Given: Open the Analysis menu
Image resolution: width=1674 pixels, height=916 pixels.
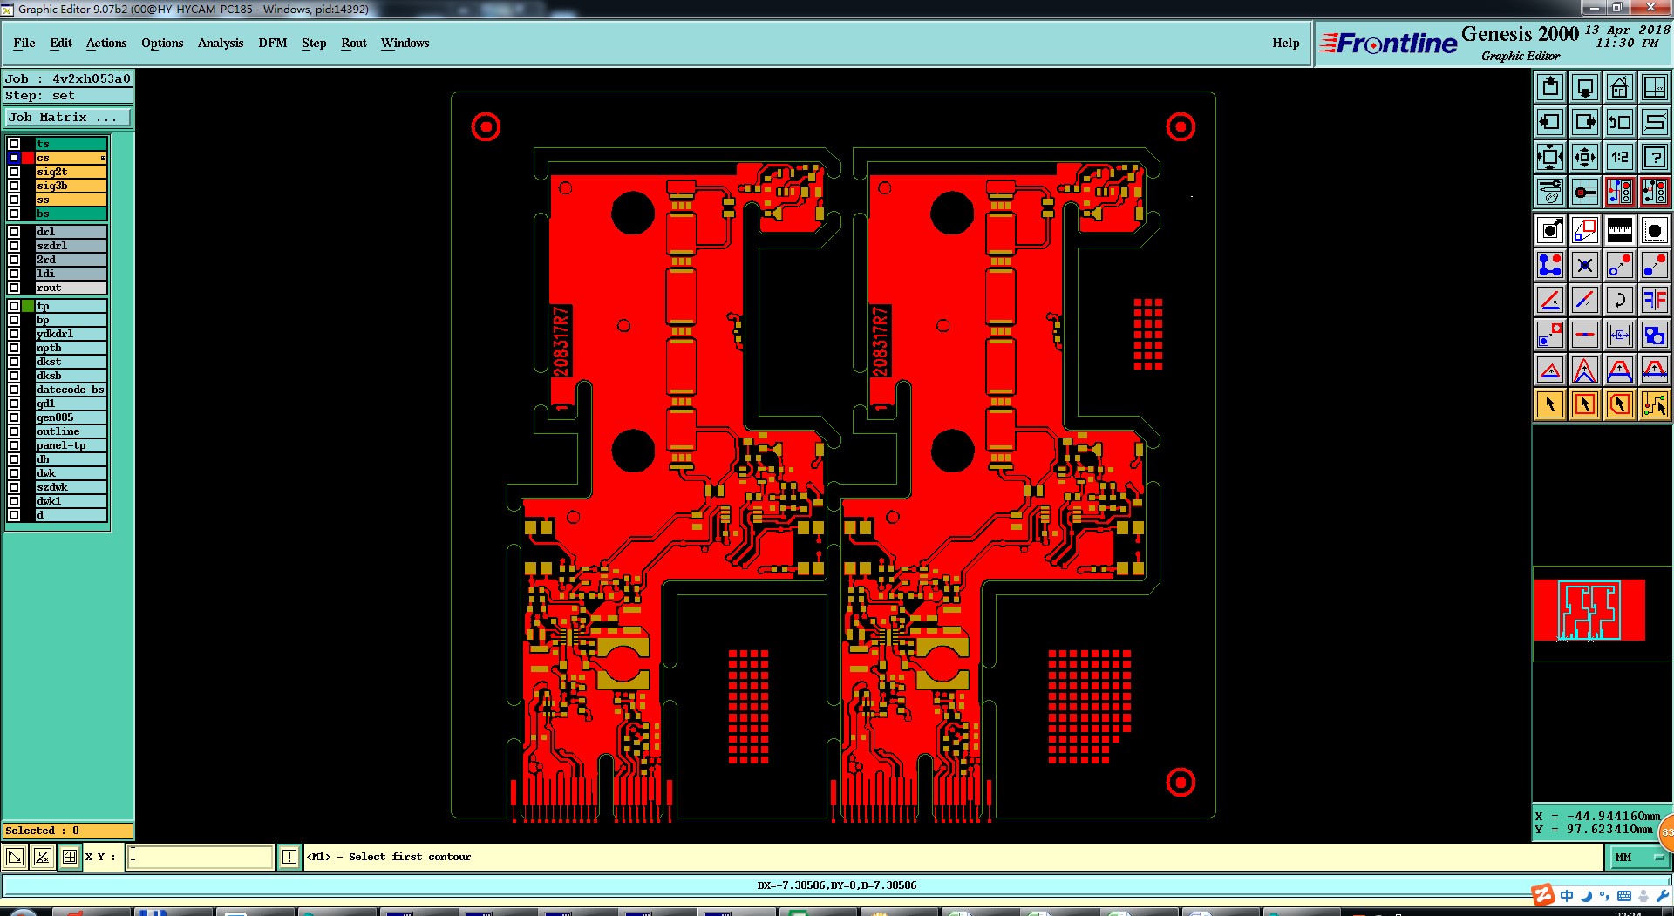Looking at the screenshot, I should pos(221,43).
